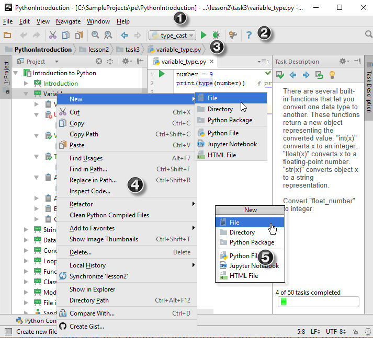Select Find Usages from context menu
This screenshot has width=373, height=338.
127,158
